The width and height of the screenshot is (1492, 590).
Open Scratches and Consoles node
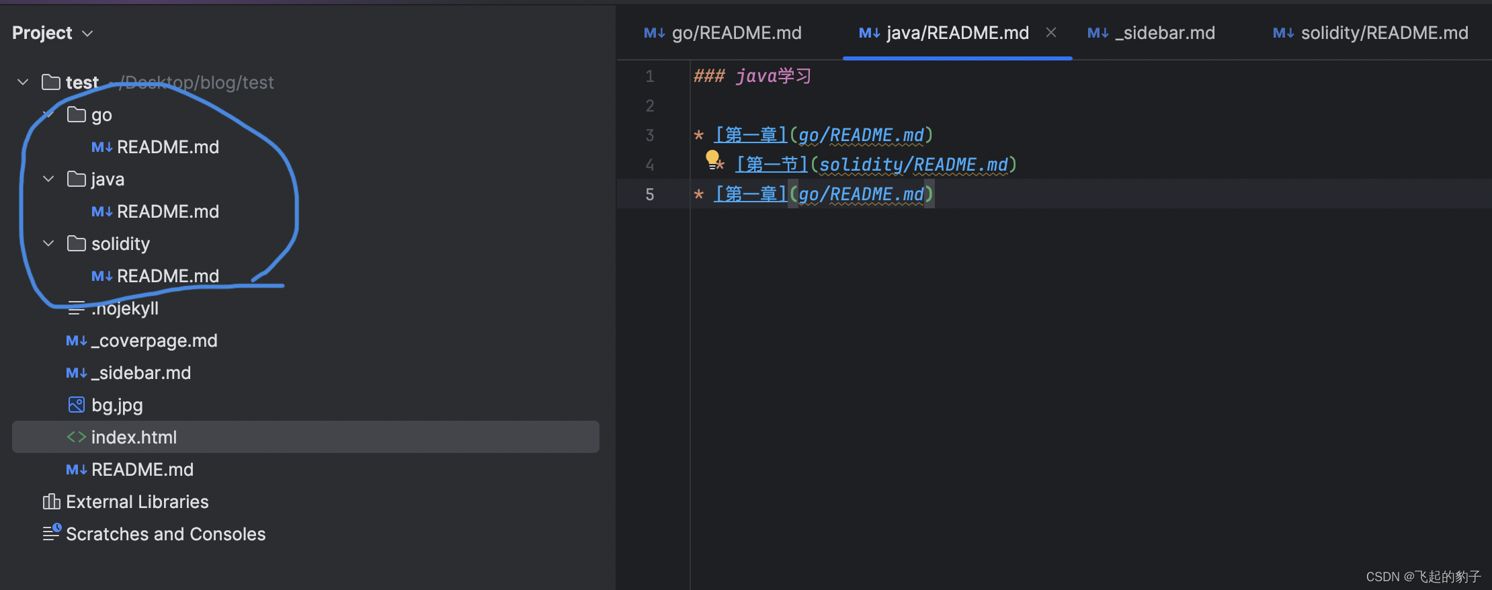pos(166,534)
